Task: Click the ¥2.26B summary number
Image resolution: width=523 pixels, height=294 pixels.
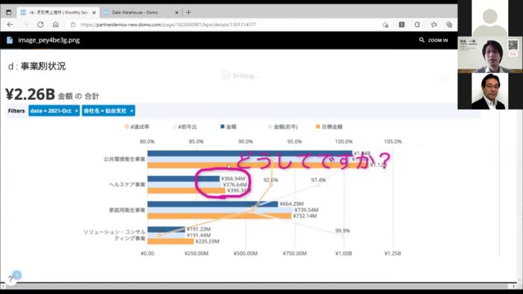Action: (30, 95)
